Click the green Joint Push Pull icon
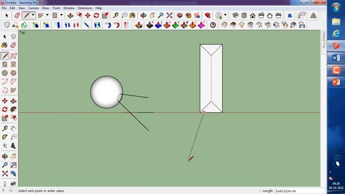The image size is (345, 194). pos(175,25)
